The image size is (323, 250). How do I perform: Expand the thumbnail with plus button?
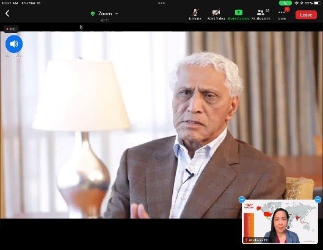tap(242, 199)
